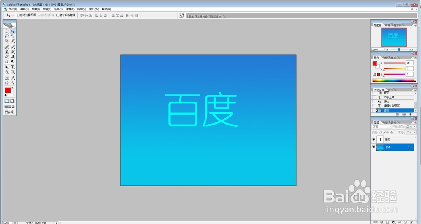
Task: Click the R channel slider in Color panel
Action: coord(394,63)
